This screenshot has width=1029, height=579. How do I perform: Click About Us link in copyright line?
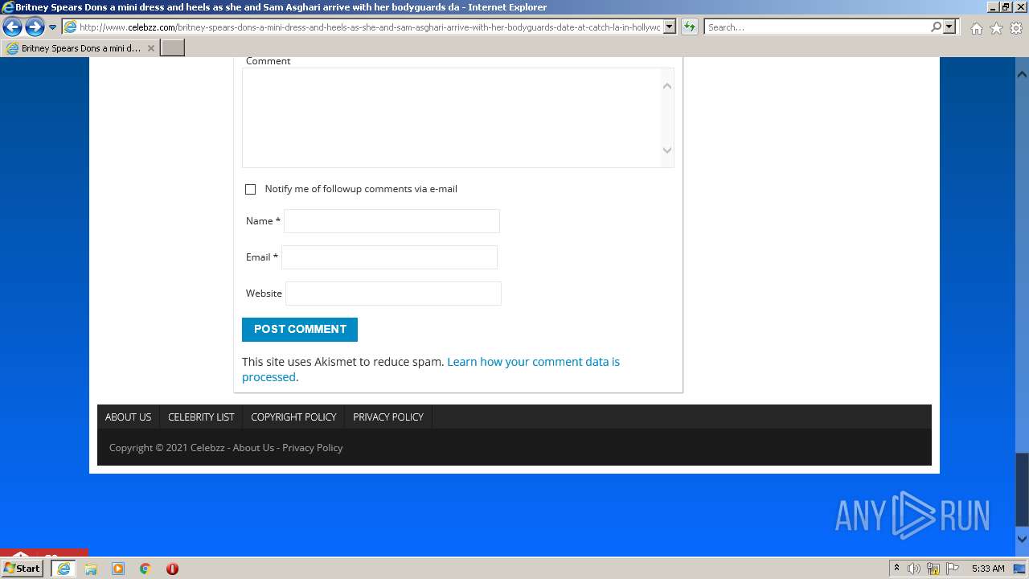coord(253,448)
